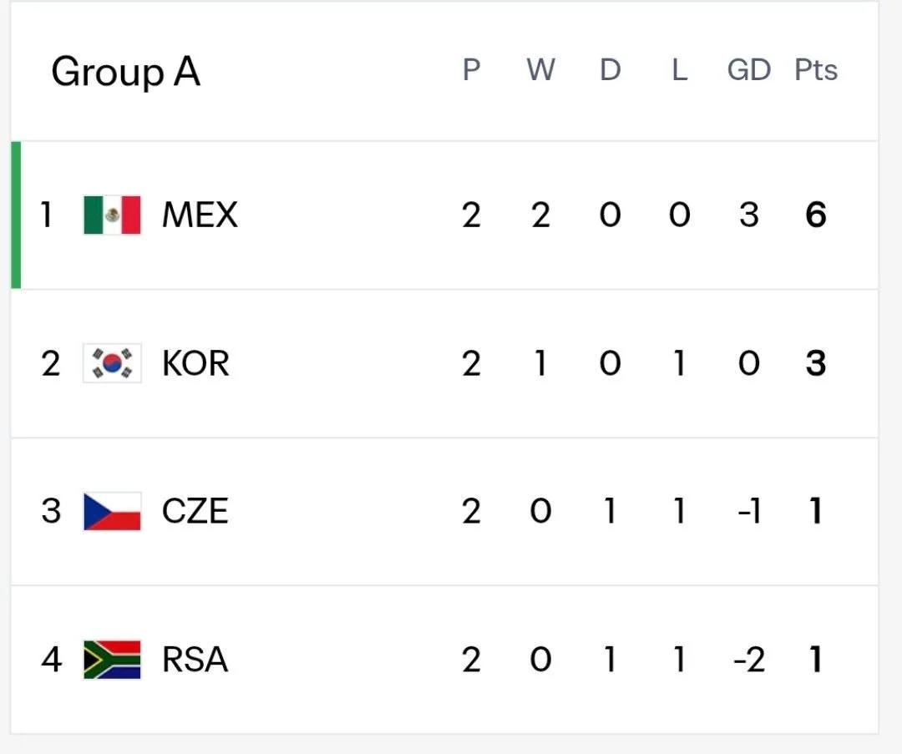Viewport: 902px width, 754px height.
Task: Click Korea's 3 points value
Action: pos(816,363)
